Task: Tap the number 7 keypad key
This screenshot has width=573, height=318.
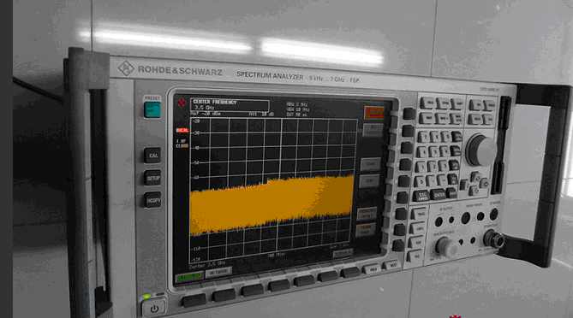Action: pos(423,137)
